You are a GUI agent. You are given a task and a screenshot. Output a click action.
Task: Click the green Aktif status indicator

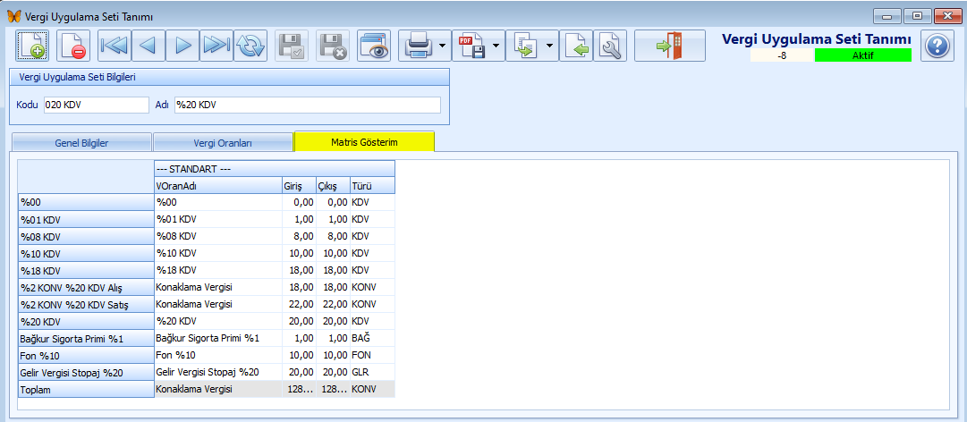tap(862, 55)
